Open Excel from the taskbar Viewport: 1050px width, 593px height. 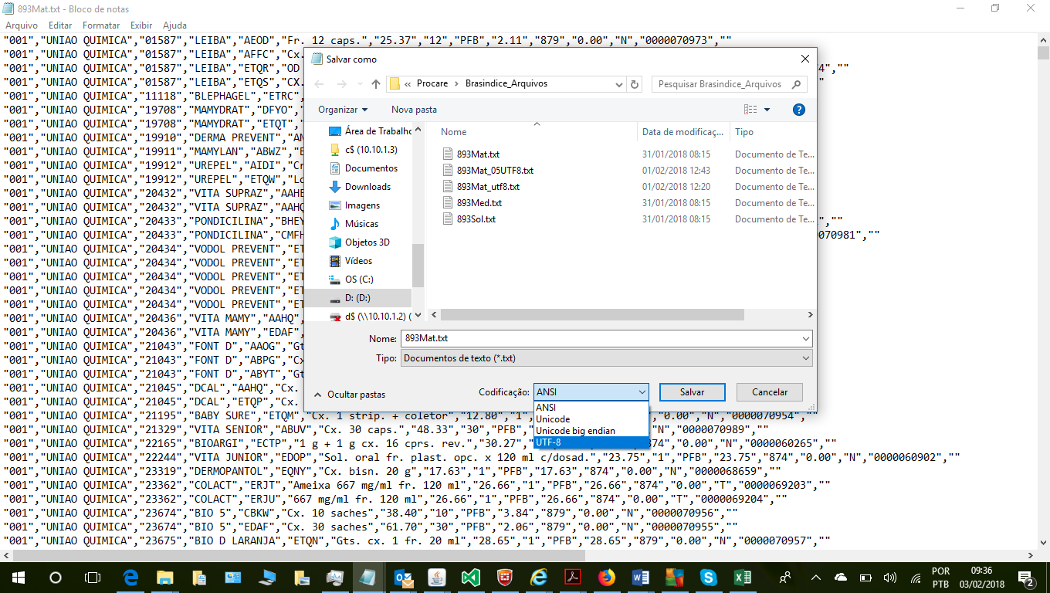point(743,578)
